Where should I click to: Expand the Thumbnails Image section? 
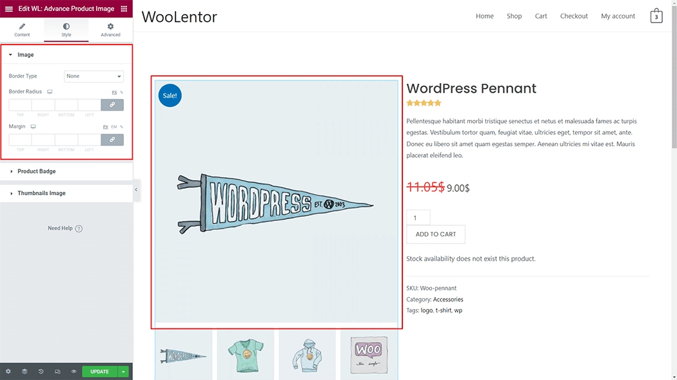[41, 193]
